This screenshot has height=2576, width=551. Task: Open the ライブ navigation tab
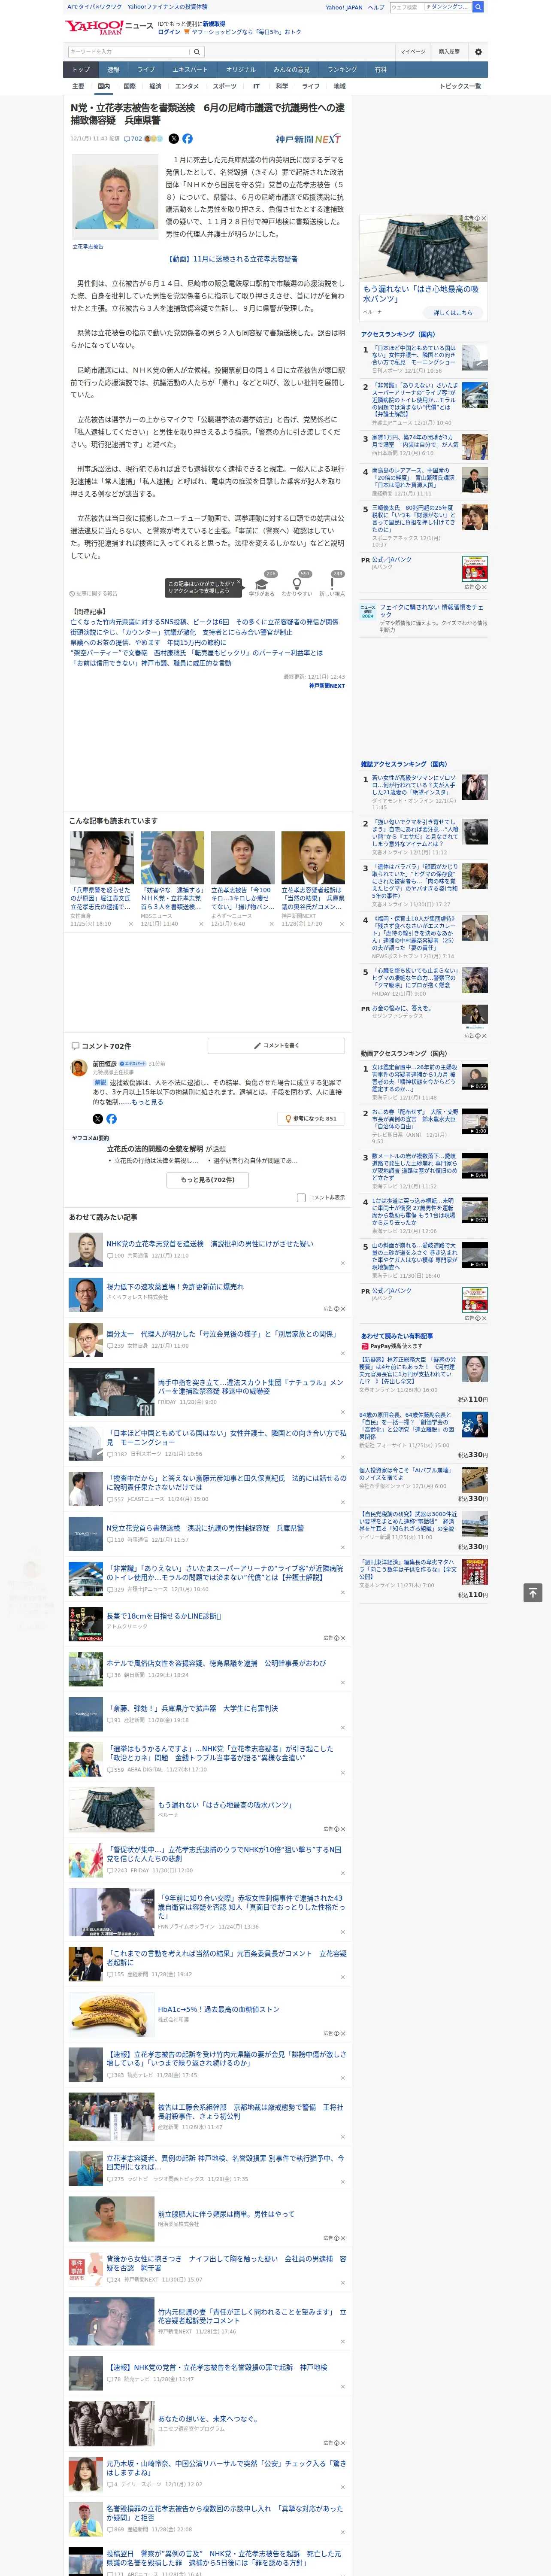(x=146, y=70)
